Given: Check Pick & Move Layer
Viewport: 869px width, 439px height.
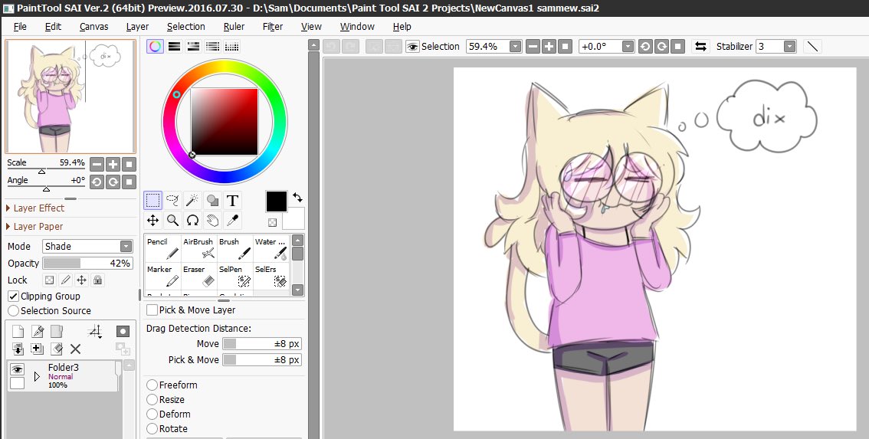Looking at the screenshot, I should coord(152,310).
